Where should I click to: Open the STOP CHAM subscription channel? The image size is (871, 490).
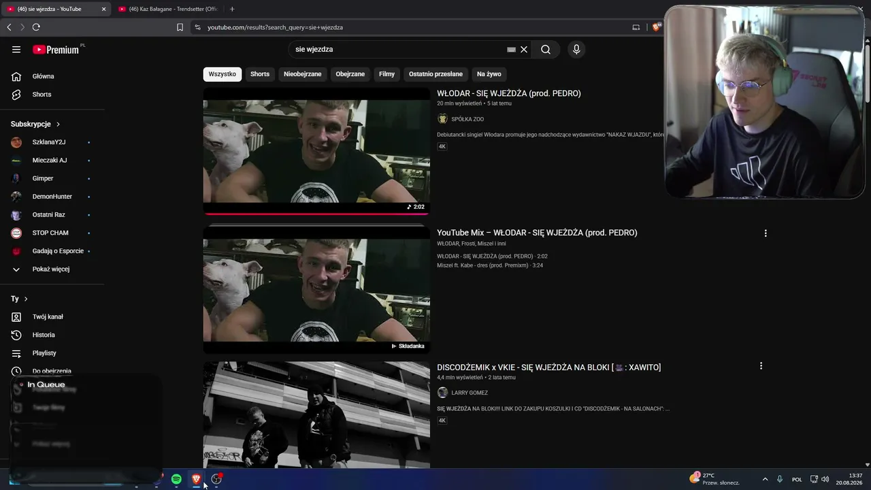52,233
